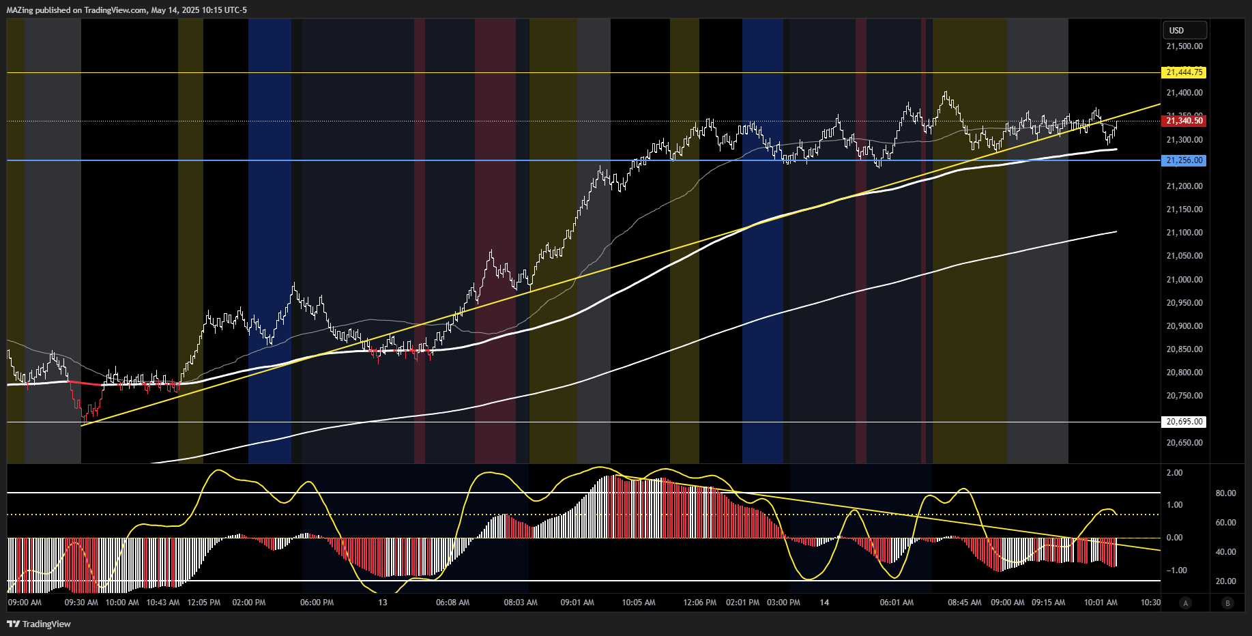Click the 1.00 indicator scale value
1252x636 pixels.
tap(1175, 505)
